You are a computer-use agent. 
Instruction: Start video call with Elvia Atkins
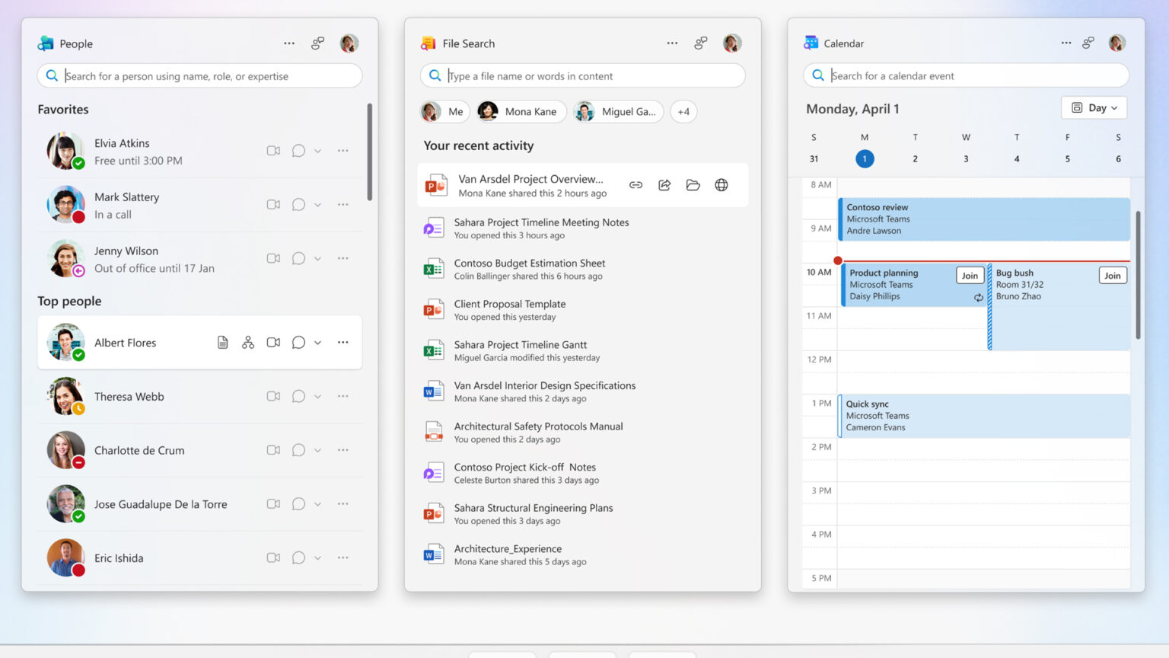273,151
